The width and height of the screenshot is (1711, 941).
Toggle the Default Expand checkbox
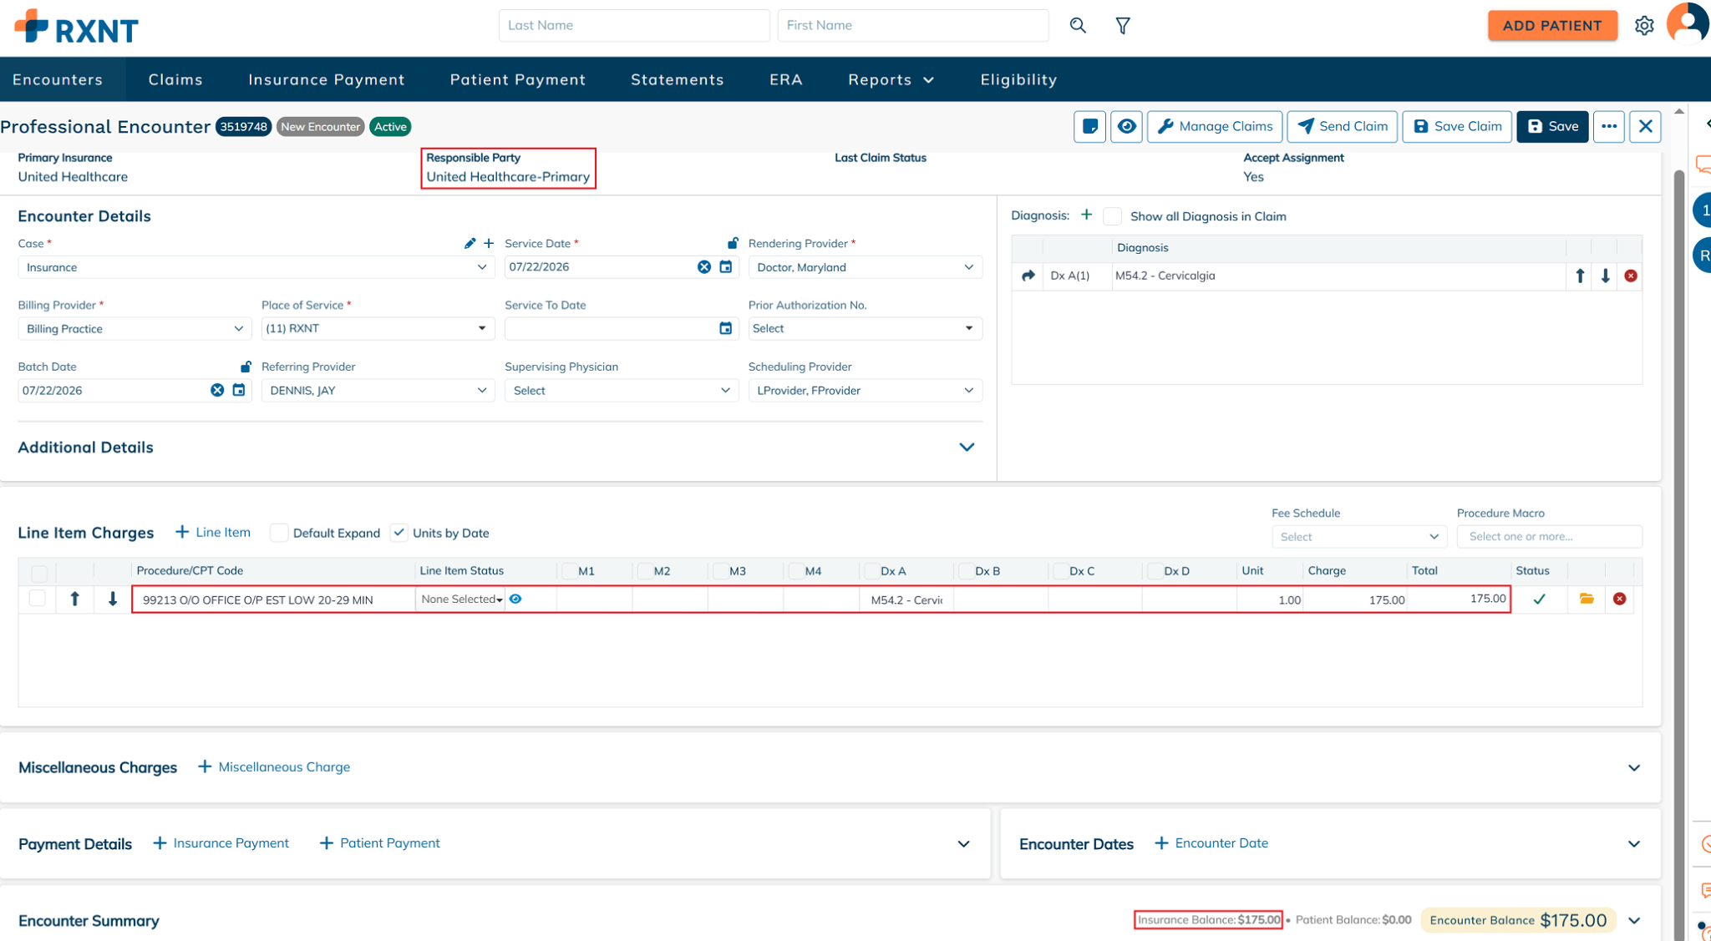coord(280,533)
